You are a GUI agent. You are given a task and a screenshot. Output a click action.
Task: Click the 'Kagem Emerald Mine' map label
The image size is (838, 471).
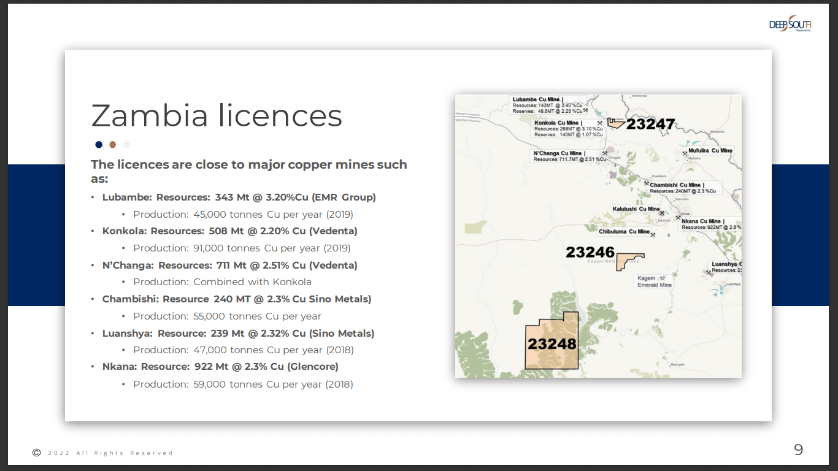pyautogui.click(x=654, y=281)
